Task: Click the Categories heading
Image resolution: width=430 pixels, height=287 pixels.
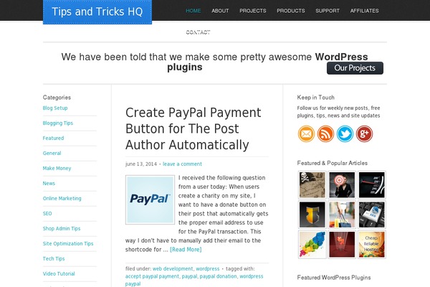Action: [57, 98]
